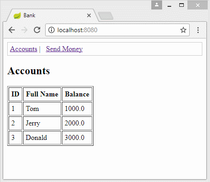Maximize the browser window
The width and height of the screenshot is (210, 182).
tap(182, 5)
